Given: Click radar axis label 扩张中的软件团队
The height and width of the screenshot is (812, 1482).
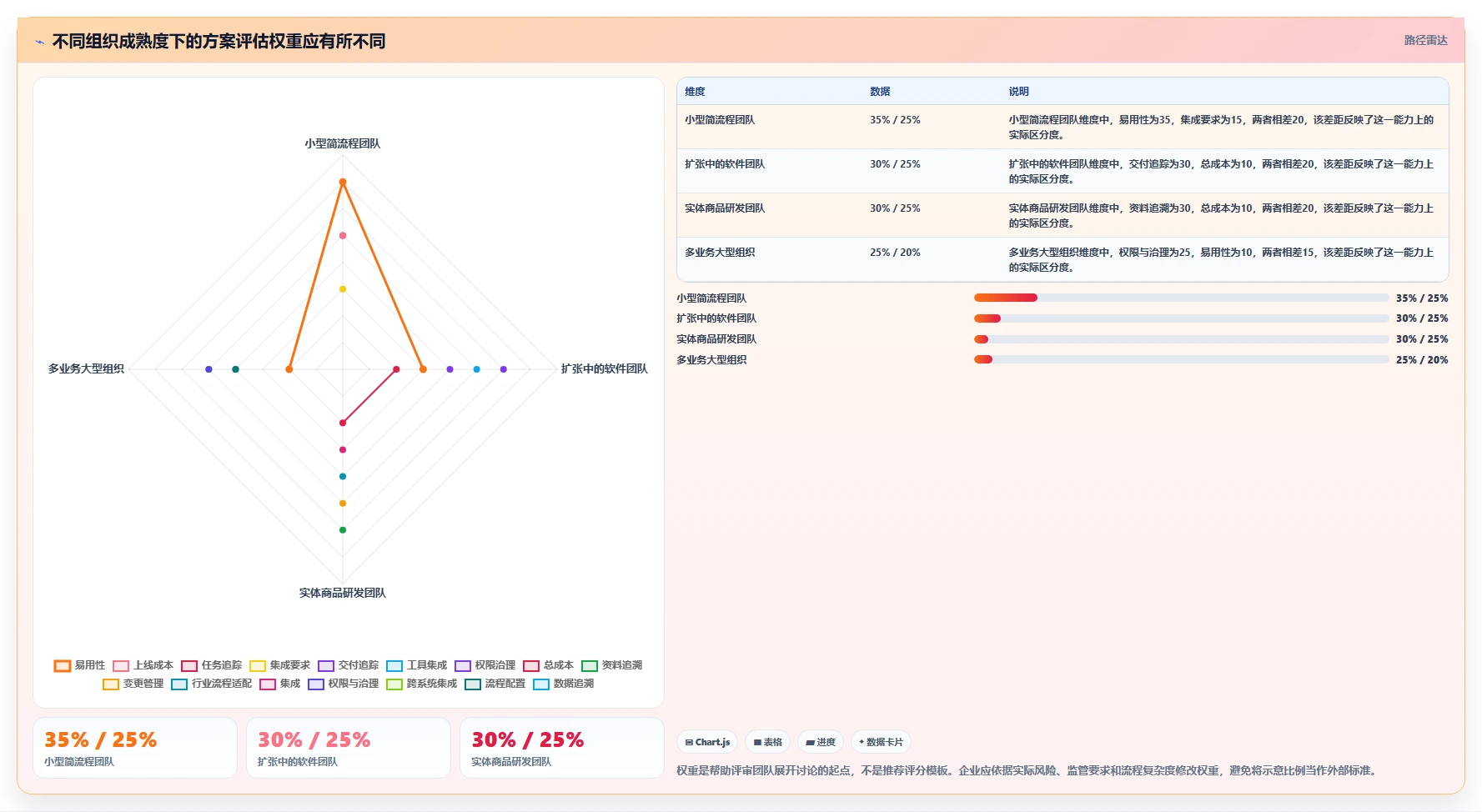Looking at the screenshot, I should pos(605,368).
